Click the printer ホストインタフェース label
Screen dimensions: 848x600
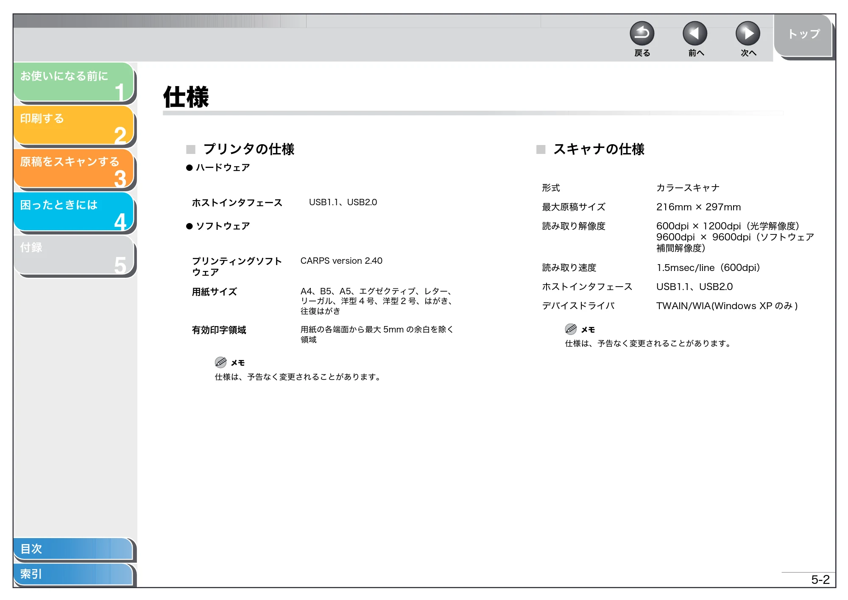[x=237, y=203]
